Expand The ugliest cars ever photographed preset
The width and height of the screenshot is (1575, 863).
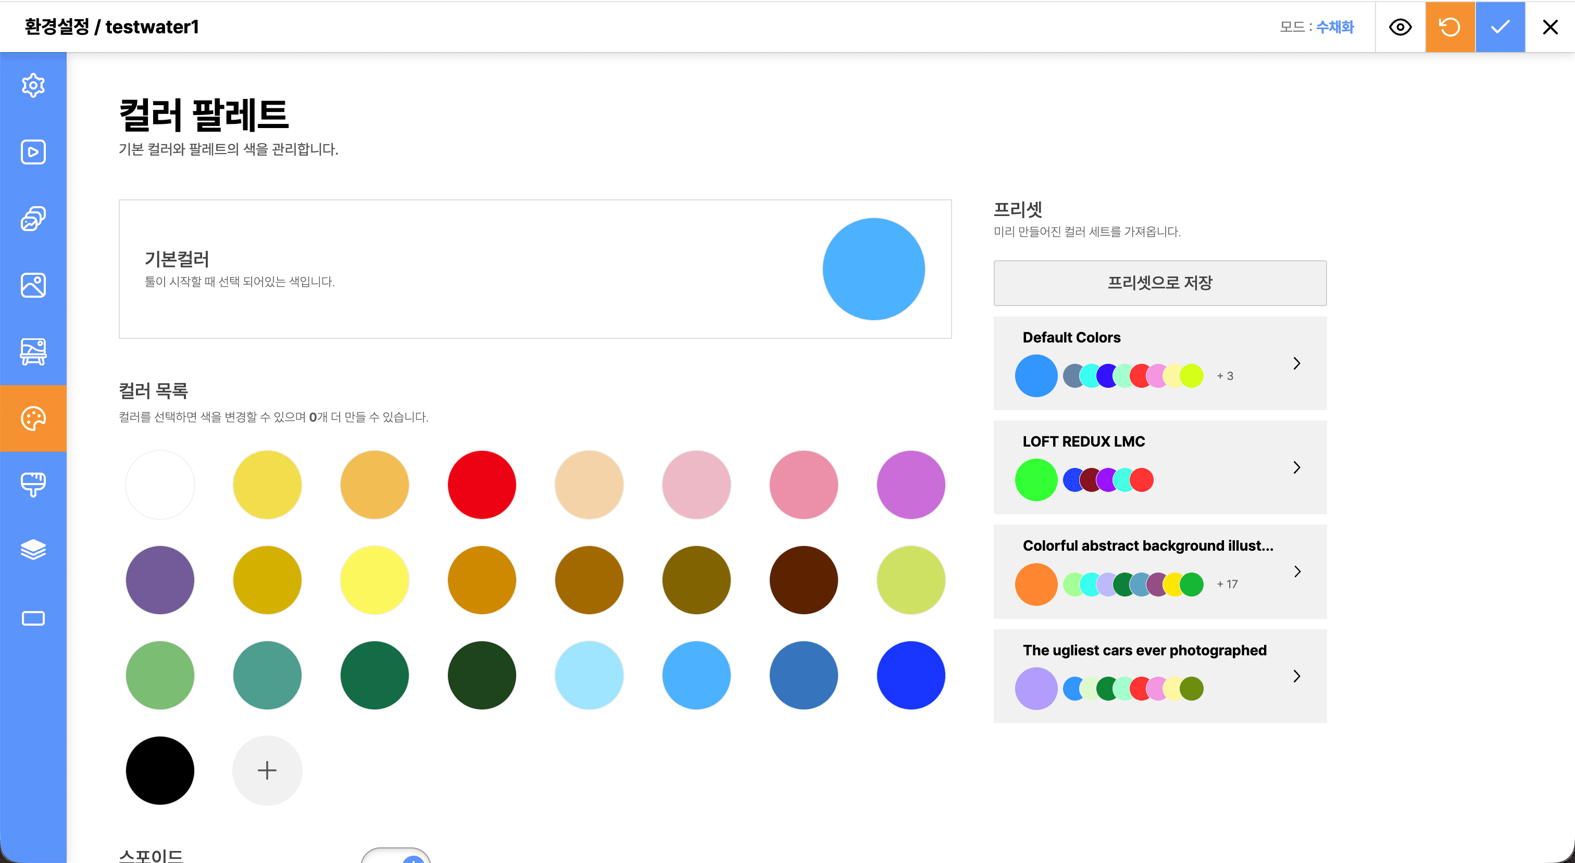(1297, 676)
